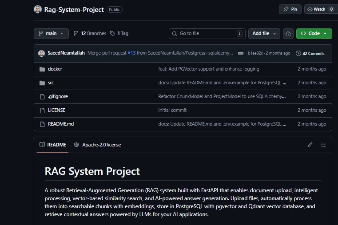Open the README.md file
Viewport: 338px width, 225px height.
pyautogui.click(x=61, y=124)
